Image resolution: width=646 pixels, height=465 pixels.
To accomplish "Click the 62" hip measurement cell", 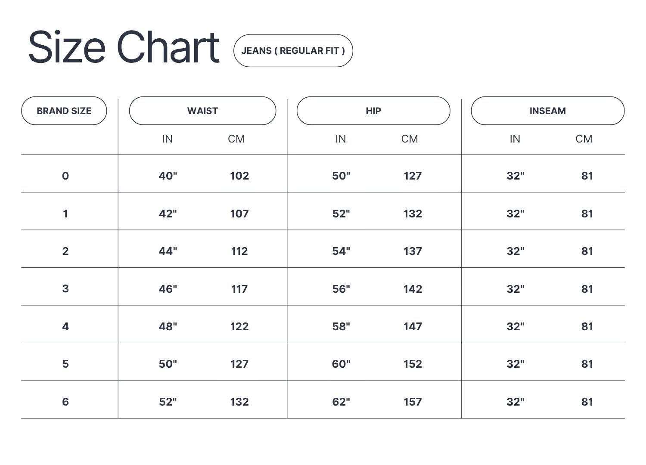I will tap(341, 402).
